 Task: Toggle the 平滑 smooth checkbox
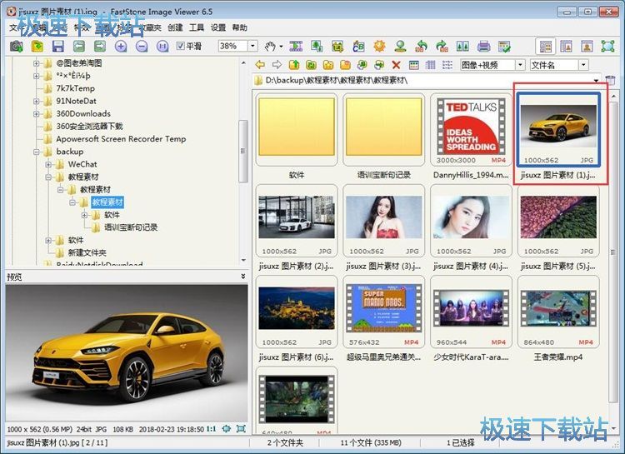[x=180, y=47]
